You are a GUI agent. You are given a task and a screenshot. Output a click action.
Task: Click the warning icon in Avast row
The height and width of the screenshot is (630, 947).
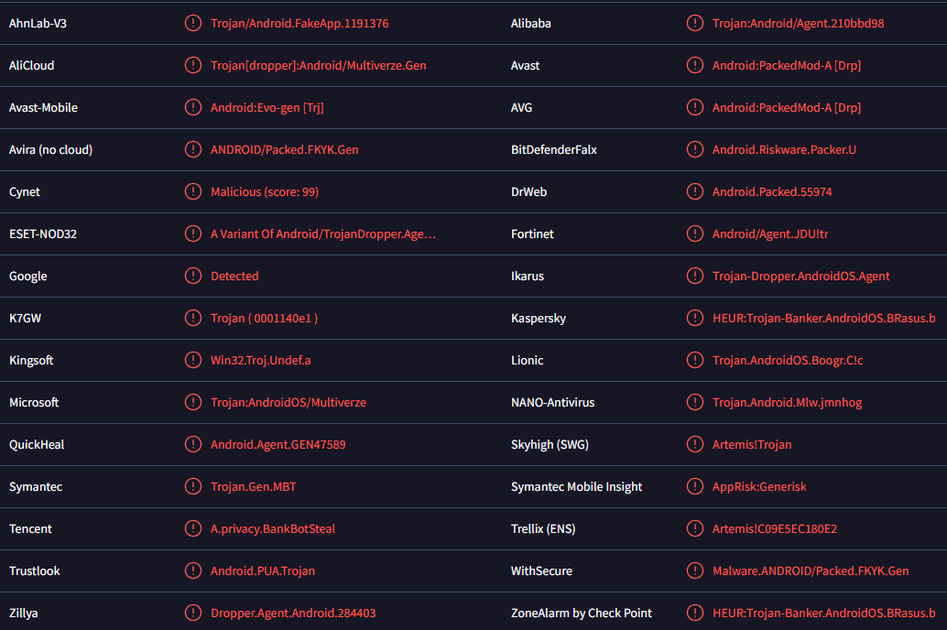(695, 66)
